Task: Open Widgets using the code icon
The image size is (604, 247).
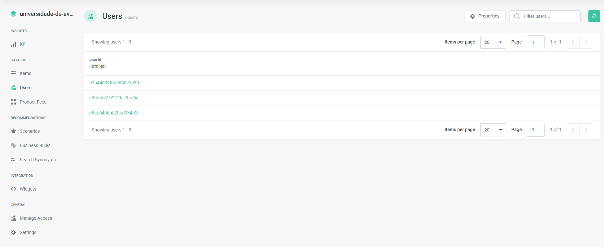Action: [13, 189]
